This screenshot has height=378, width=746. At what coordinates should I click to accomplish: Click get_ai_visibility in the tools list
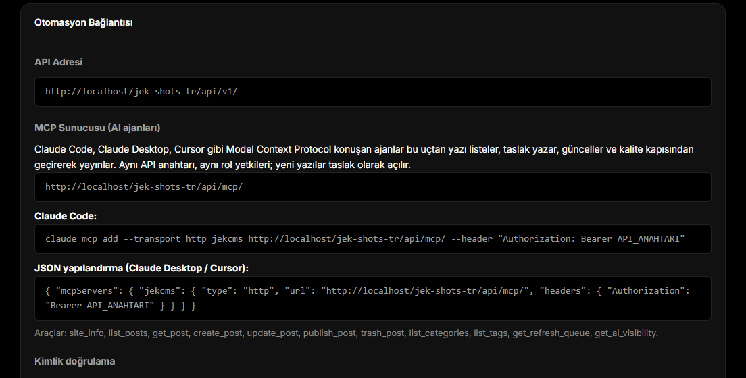(625, 333)
